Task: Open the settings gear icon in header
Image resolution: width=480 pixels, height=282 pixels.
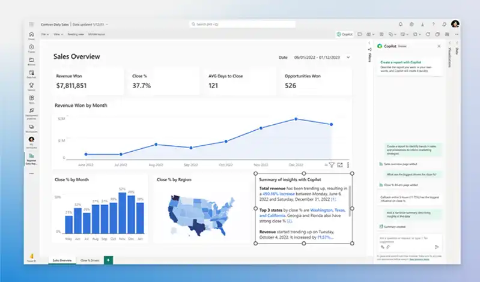Action: [412, 24]
